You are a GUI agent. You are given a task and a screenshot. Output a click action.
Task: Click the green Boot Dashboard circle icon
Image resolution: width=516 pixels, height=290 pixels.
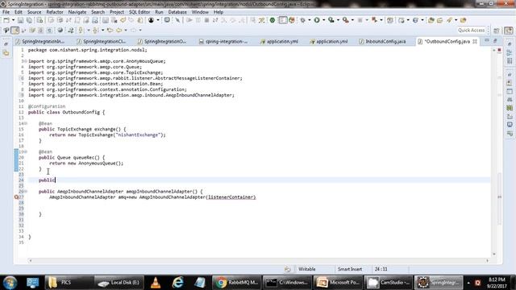(273, 20)
